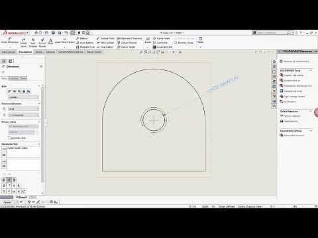318x238 pixels.
Task: Click the Tables tool
Action: [x=200, y=40]
